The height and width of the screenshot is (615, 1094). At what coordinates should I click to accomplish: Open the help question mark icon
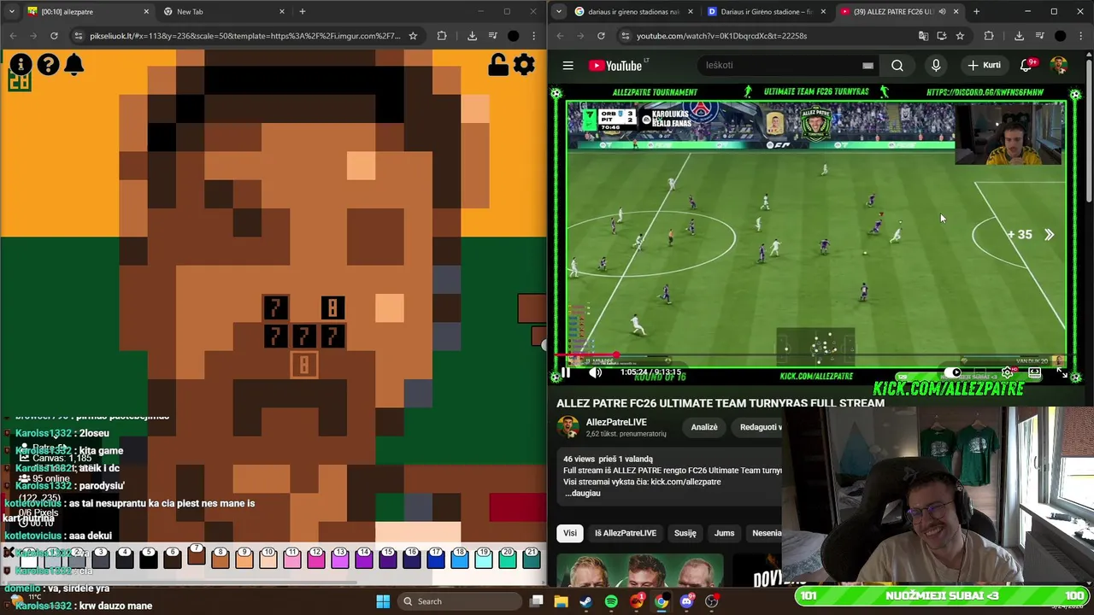pyautogui.click(x=48, y=65)
